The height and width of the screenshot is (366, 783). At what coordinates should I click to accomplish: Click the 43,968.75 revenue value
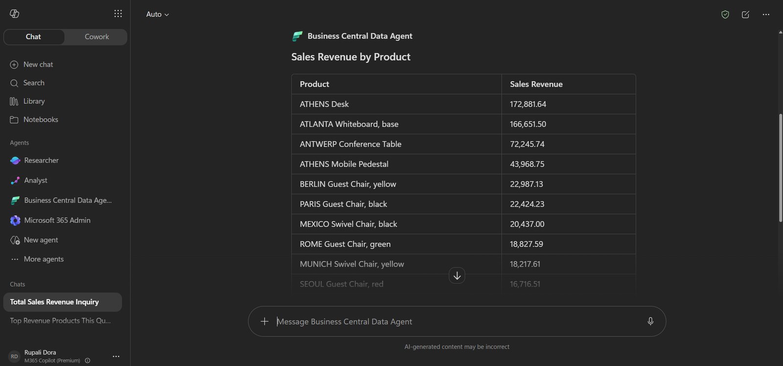[527, 164]
